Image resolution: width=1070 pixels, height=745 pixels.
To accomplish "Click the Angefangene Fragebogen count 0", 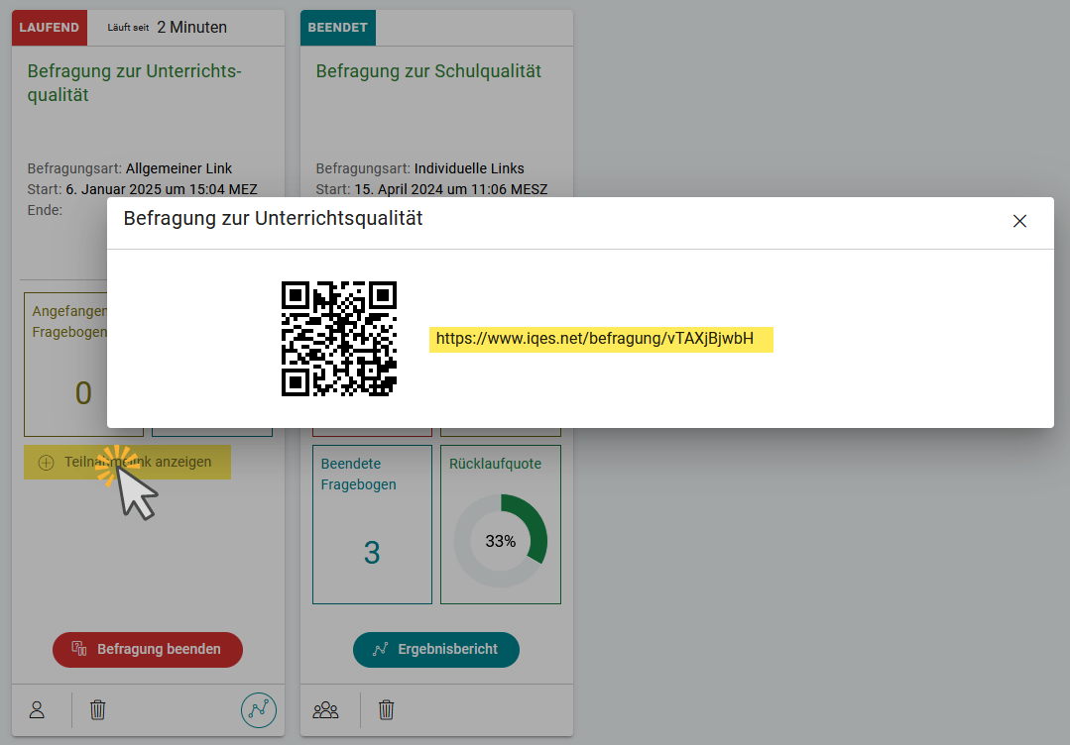I will [83, 393].
